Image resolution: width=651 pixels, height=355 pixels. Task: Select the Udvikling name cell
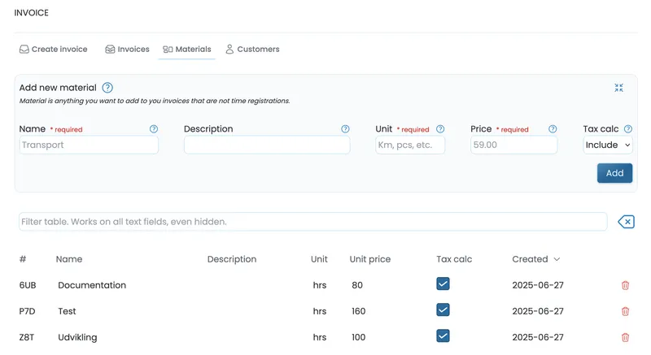pyautogui.click(x=77, y=337)
